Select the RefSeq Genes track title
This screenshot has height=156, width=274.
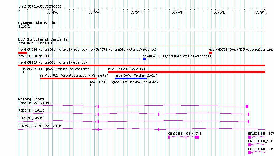coord(31,99)
